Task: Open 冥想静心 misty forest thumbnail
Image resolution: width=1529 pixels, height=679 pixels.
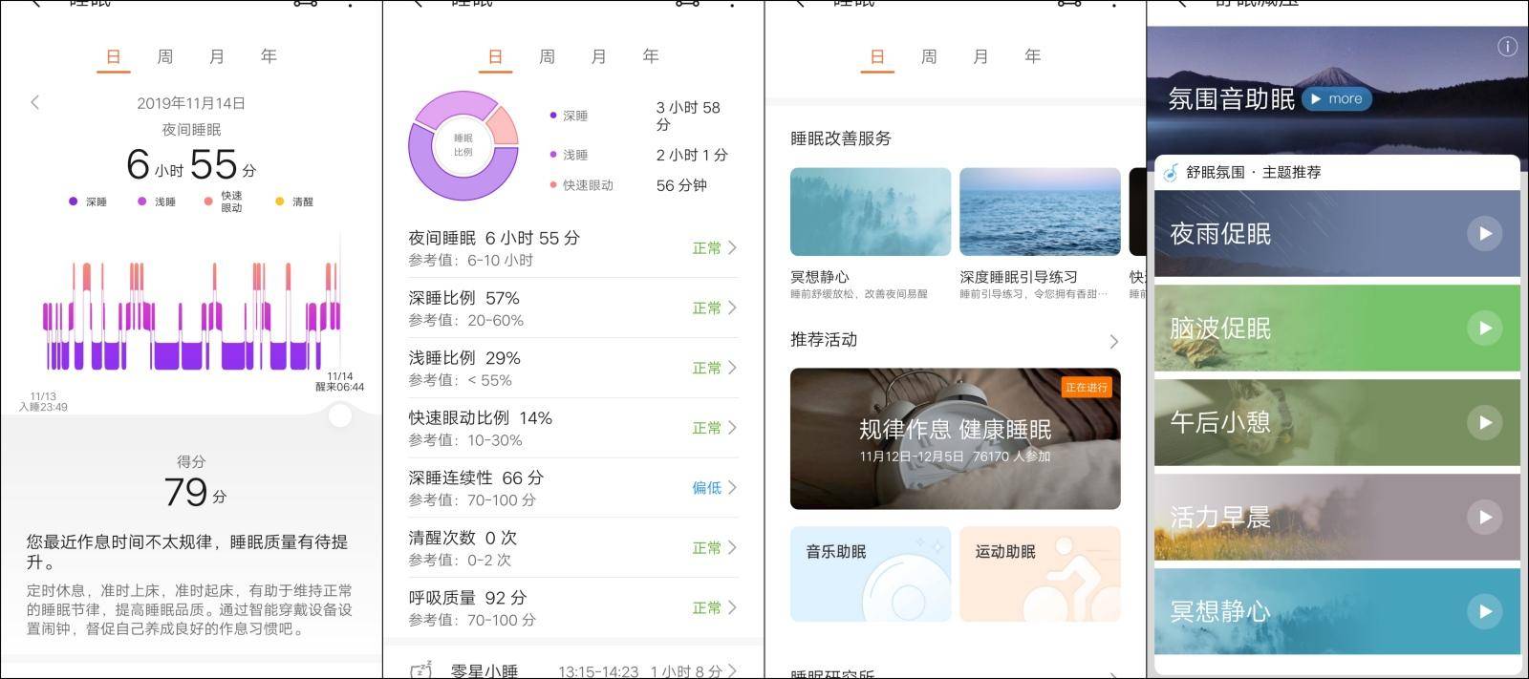Action: (871, 211)
